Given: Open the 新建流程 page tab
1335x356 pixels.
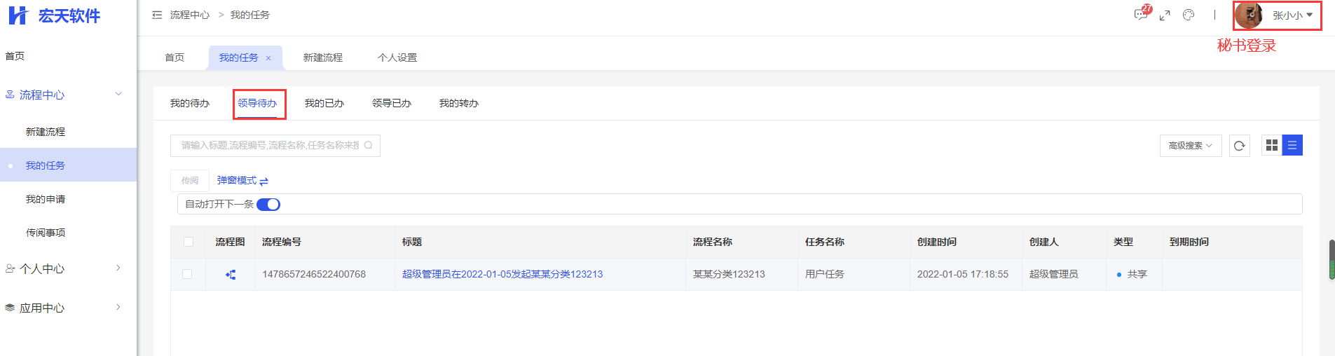Looking at the screenshot, I should pos(323,57).
